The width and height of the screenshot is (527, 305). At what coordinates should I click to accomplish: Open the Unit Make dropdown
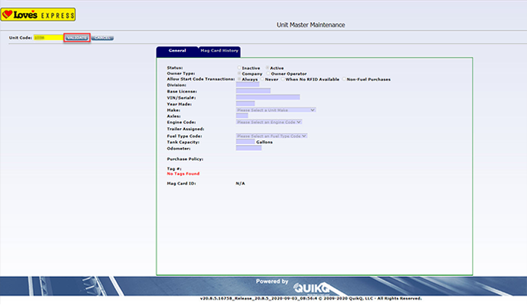point(275,110)
